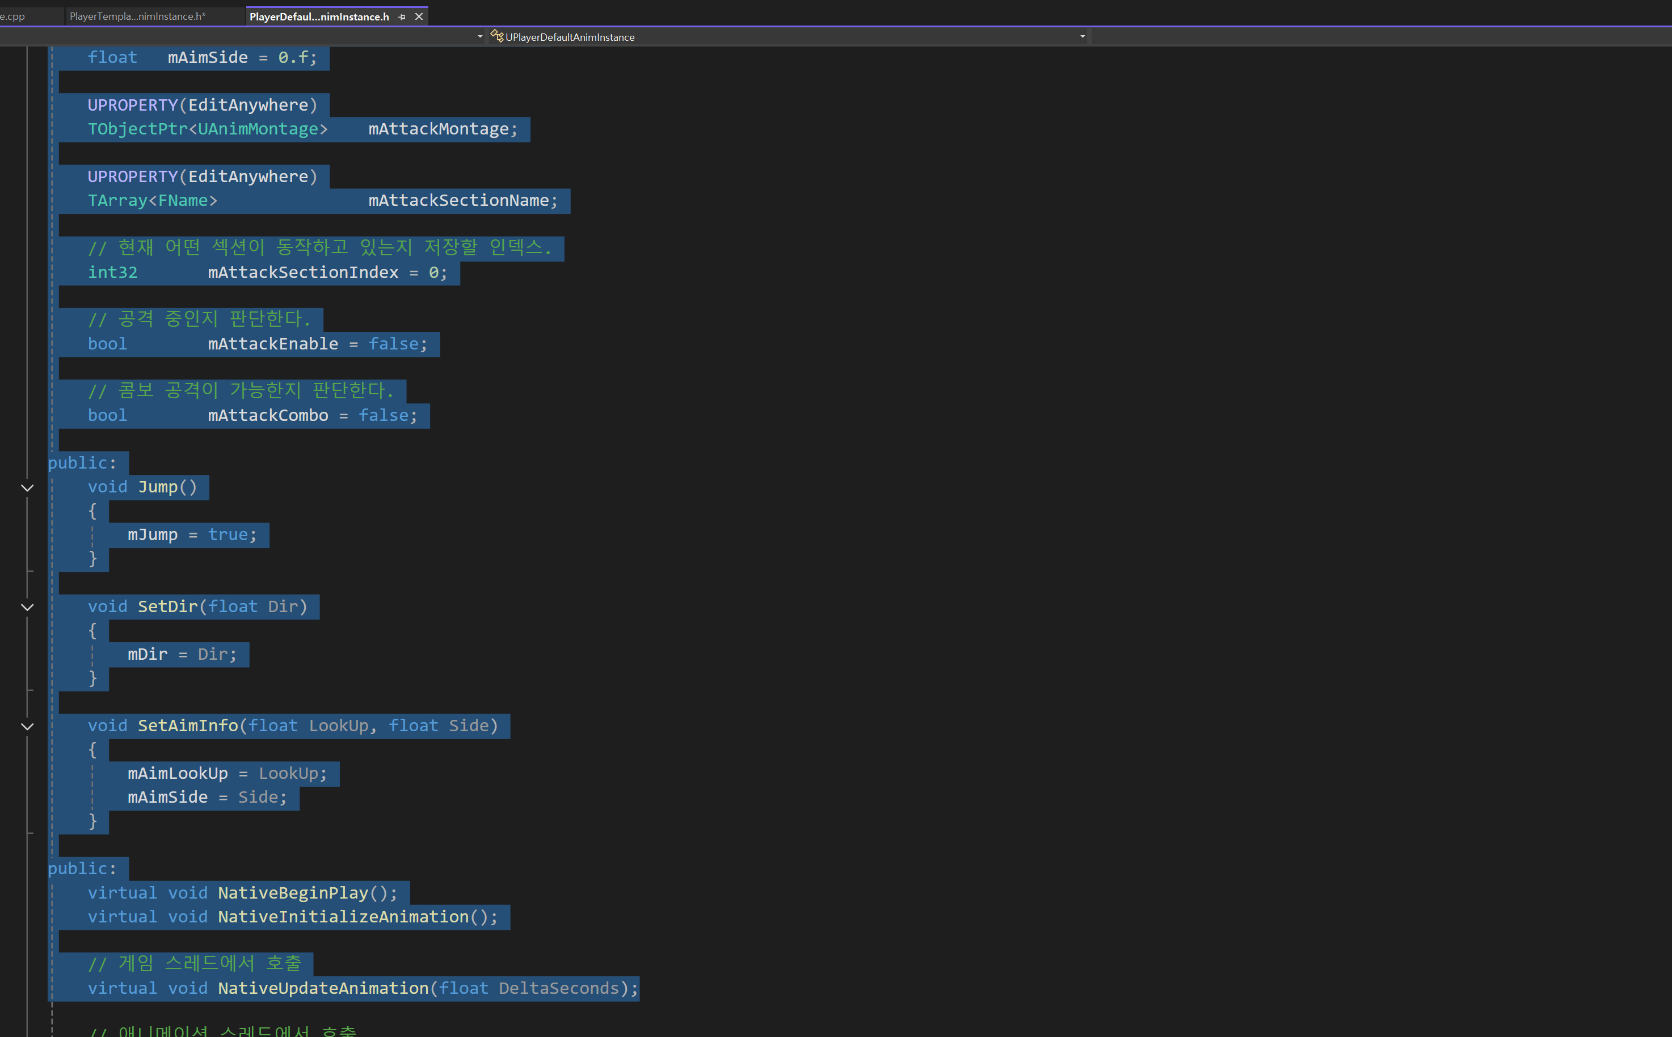The width and height of the screenshot is (1672, 1037).
Task: Click the TObjectPtr<UAnimMontage> type text
Action: coord(207,129)
